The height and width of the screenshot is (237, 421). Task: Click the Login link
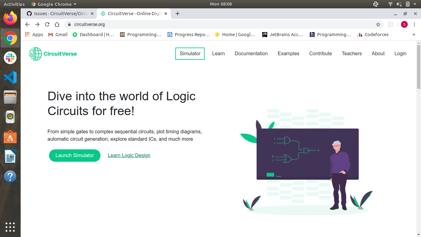400,54
